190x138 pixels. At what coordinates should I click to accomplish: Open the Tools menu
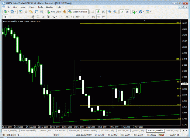(x=40, y=7)
